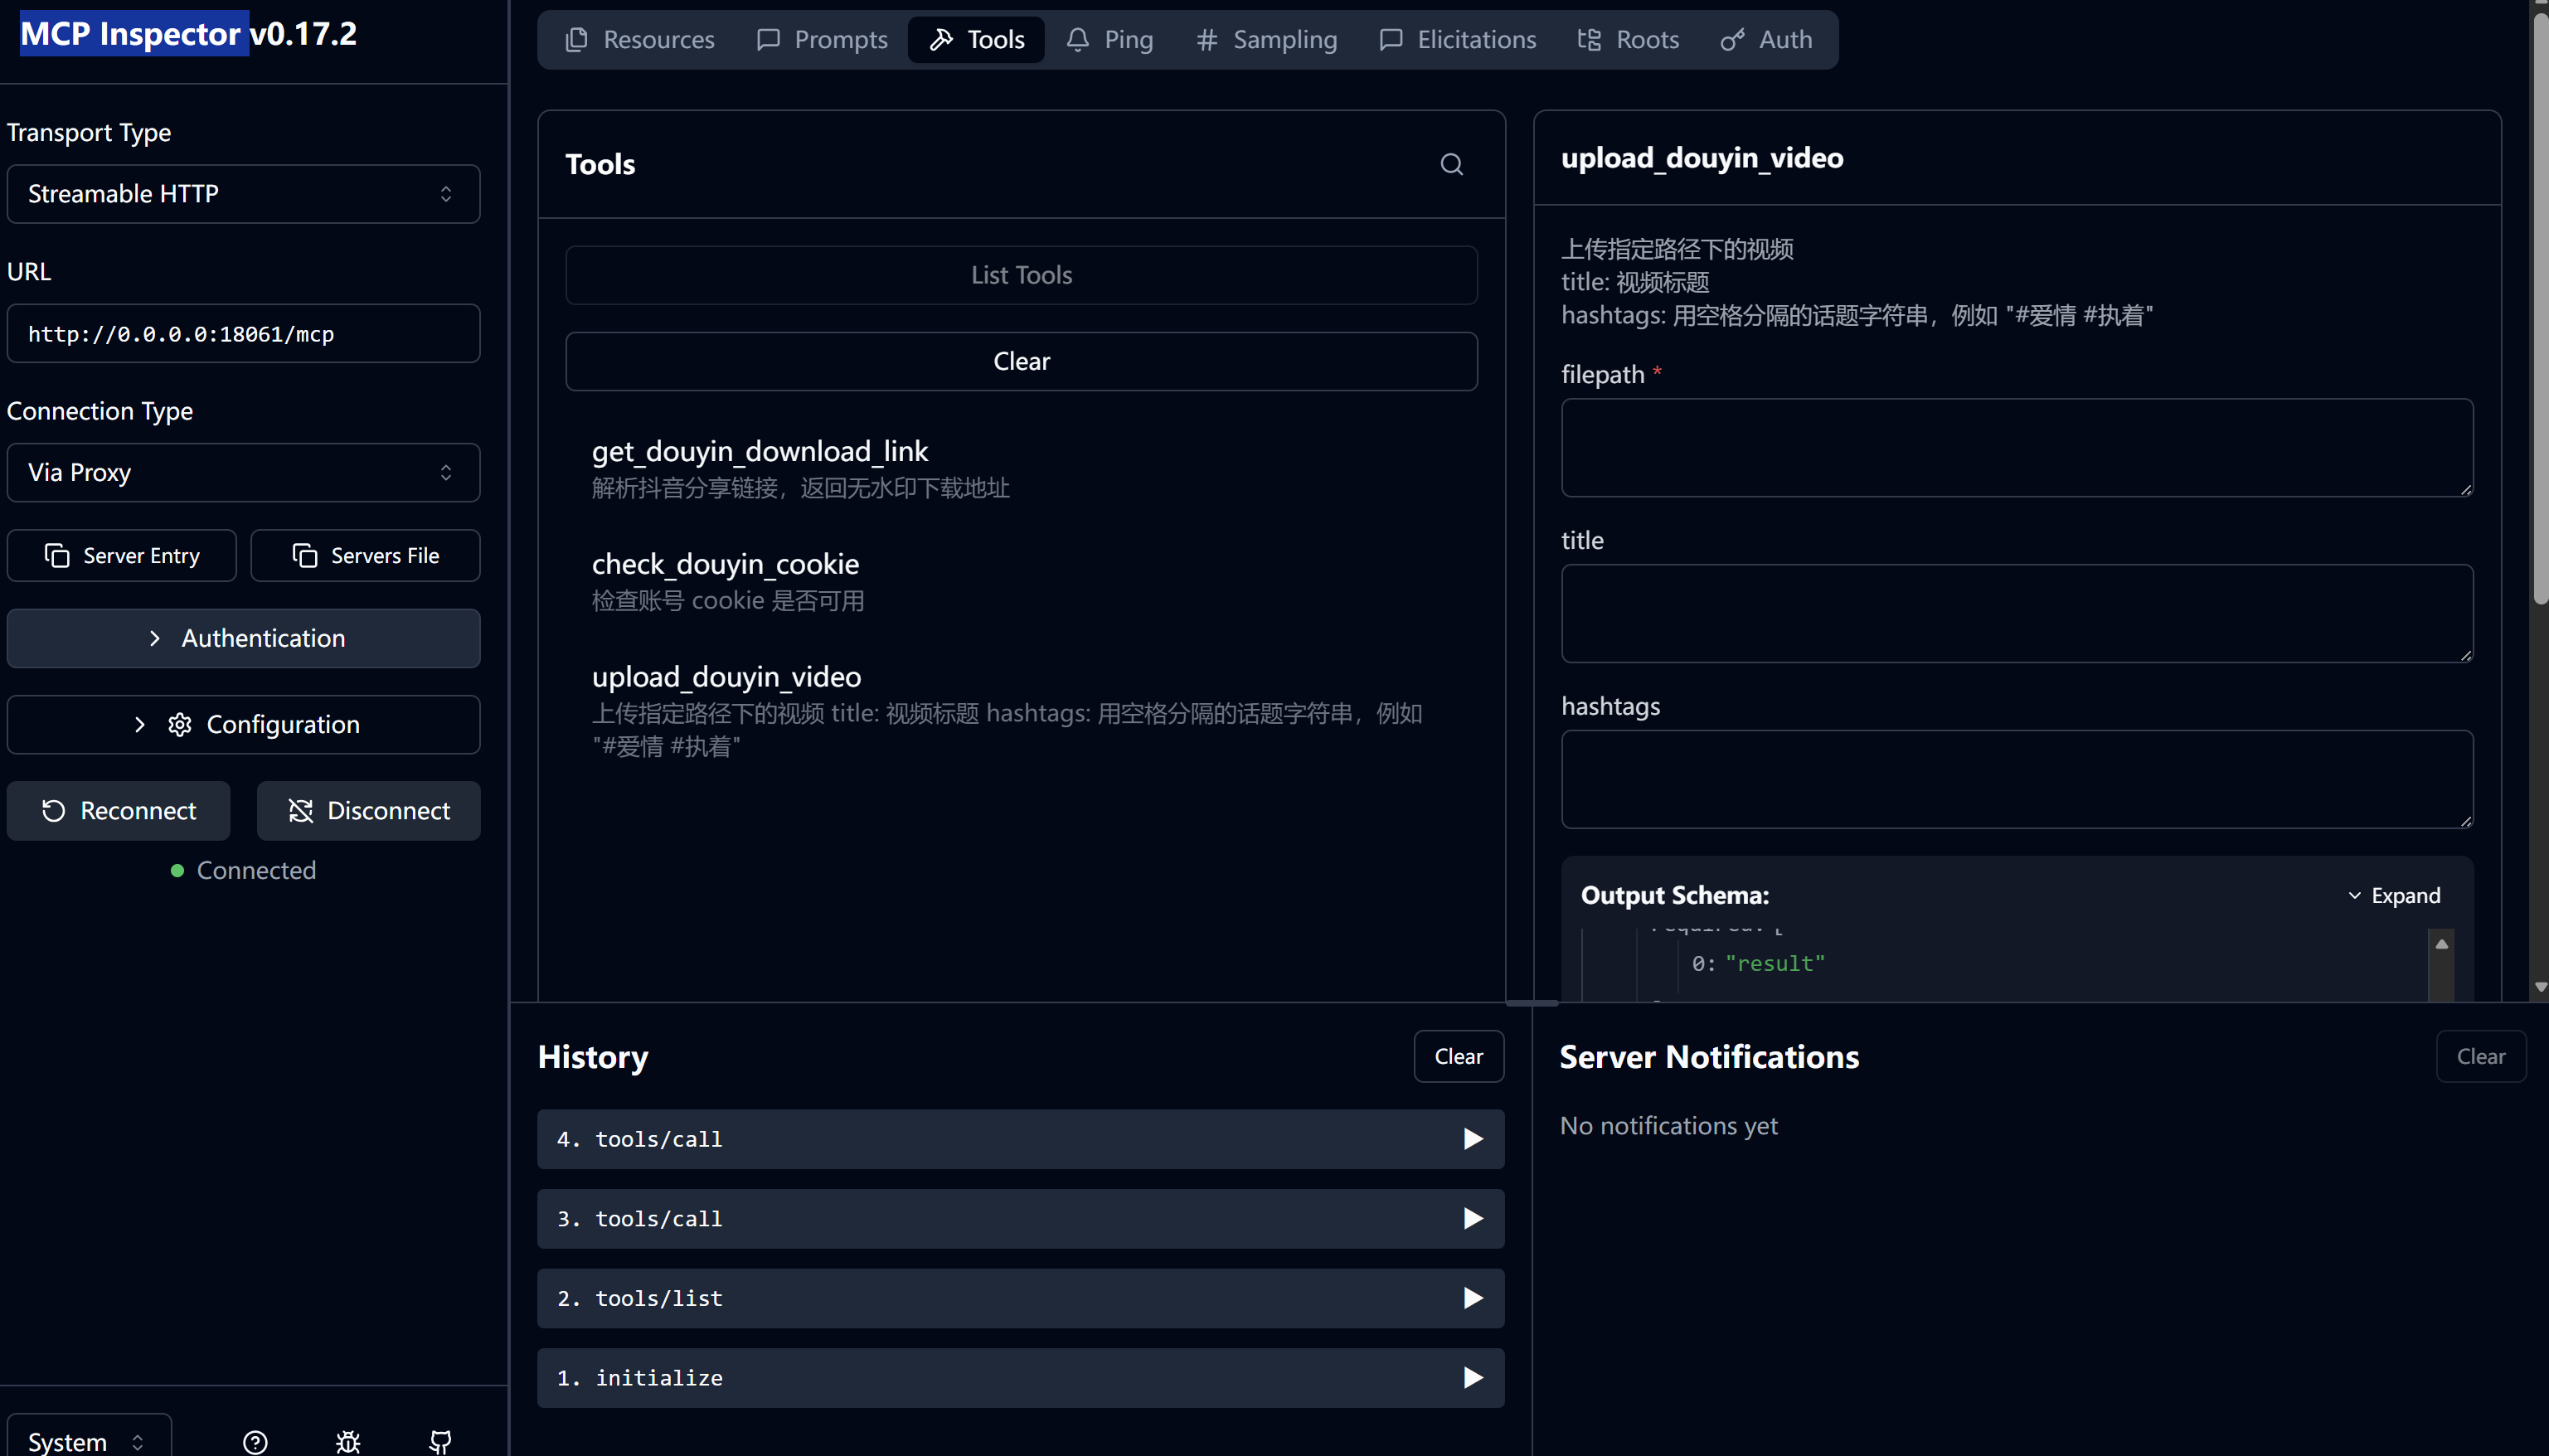Expand the Configuration section
This screenshot has height=1456, width=2549.
[243, 724]
